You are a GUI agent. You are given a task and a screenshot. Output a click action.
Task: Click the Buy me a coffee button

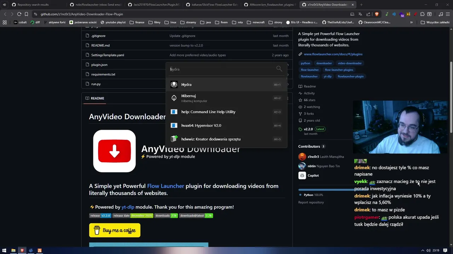pyautogui.click(x=115, y=230)
